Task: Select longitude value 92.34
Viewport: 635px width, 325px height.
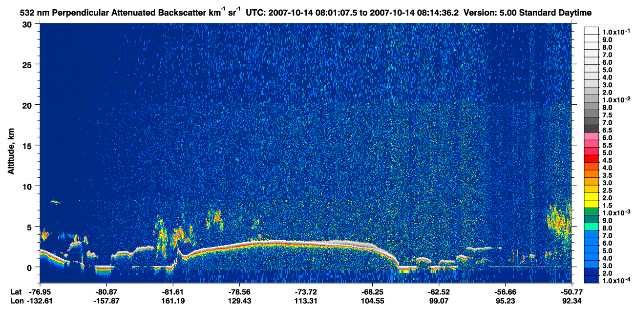Action: pos(571,301)
